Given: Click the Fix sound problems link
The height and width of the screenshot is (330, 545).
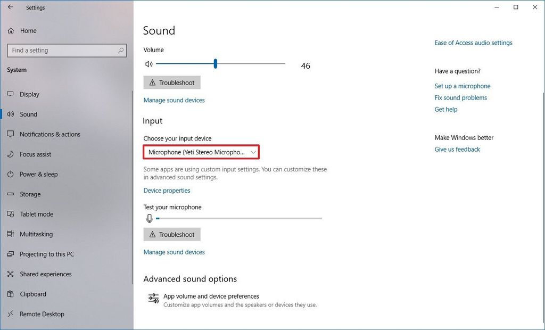Looking at the screenshot, I should click(460, 97).
